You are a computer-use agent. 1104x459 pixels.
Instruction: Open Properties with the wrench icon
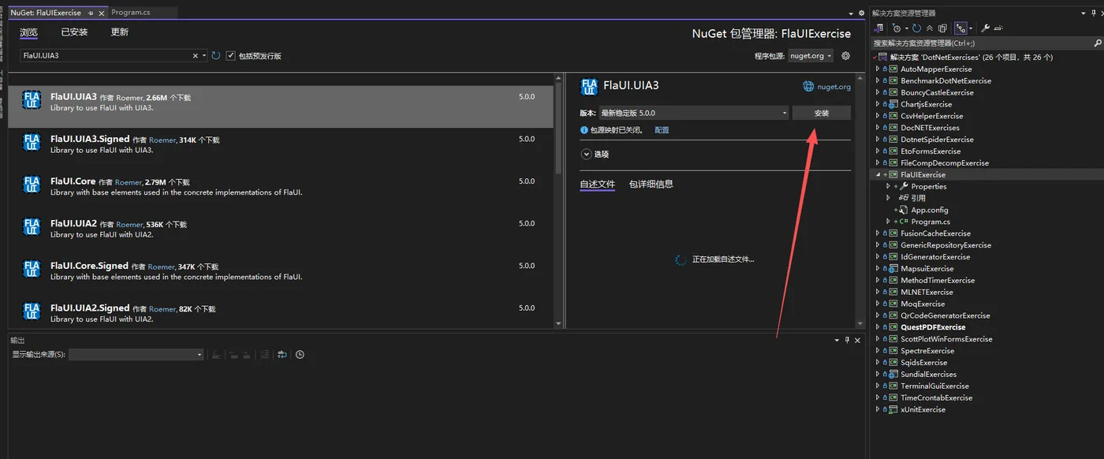985,28
